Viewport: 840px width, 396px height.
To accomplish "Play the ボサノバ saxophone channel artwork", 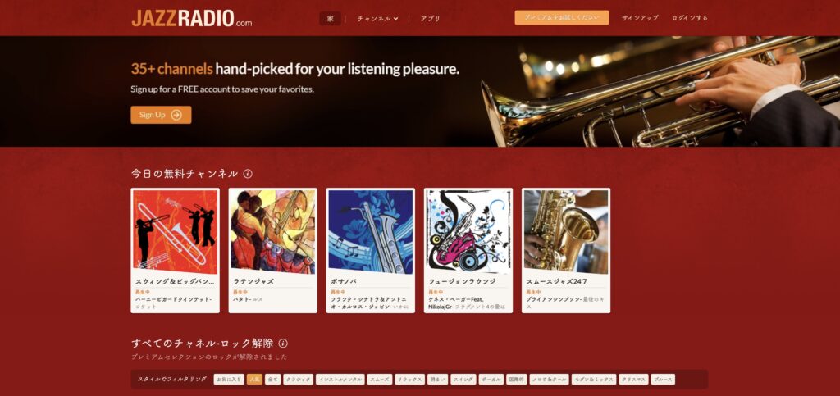I will point(370,232).
